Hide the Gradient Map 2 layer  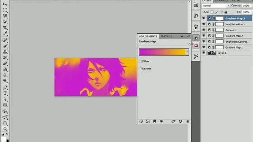[x=204, y=35]
